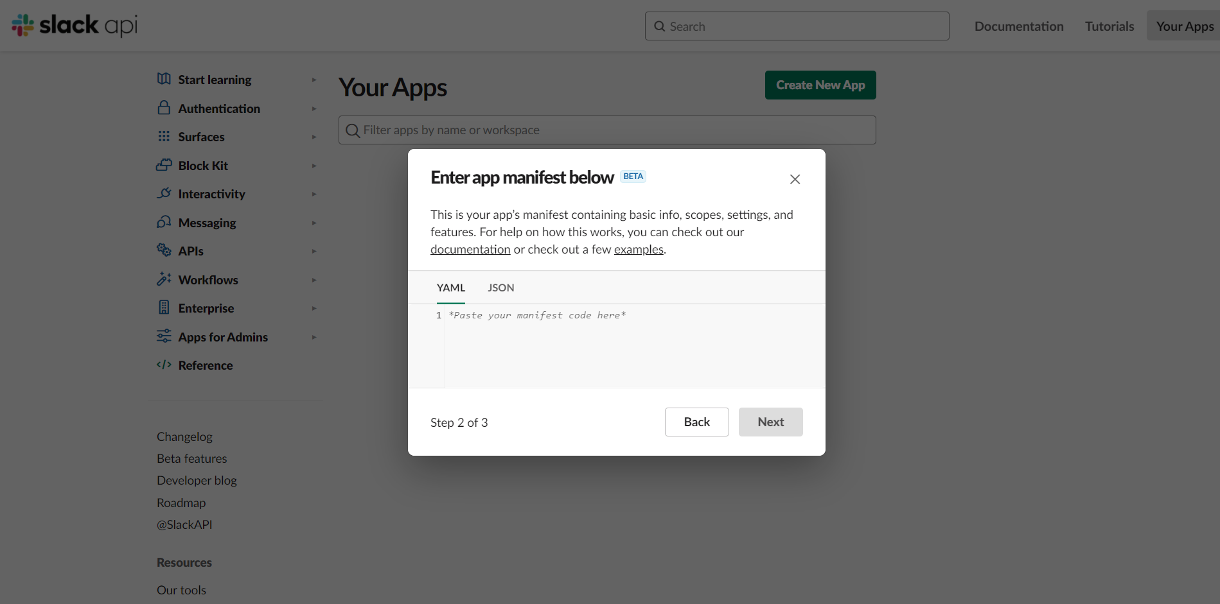Screen dimensions: 1220x604
Task: Expand the Interactivity section
Action: click(x=314, y=194)
